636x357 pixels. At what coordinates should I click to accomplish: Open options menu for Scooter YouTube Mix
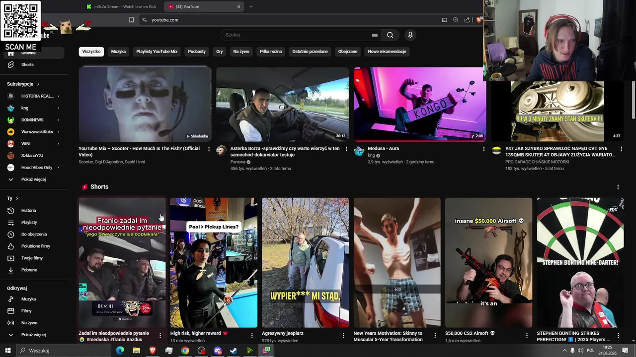tap(209, 149)
